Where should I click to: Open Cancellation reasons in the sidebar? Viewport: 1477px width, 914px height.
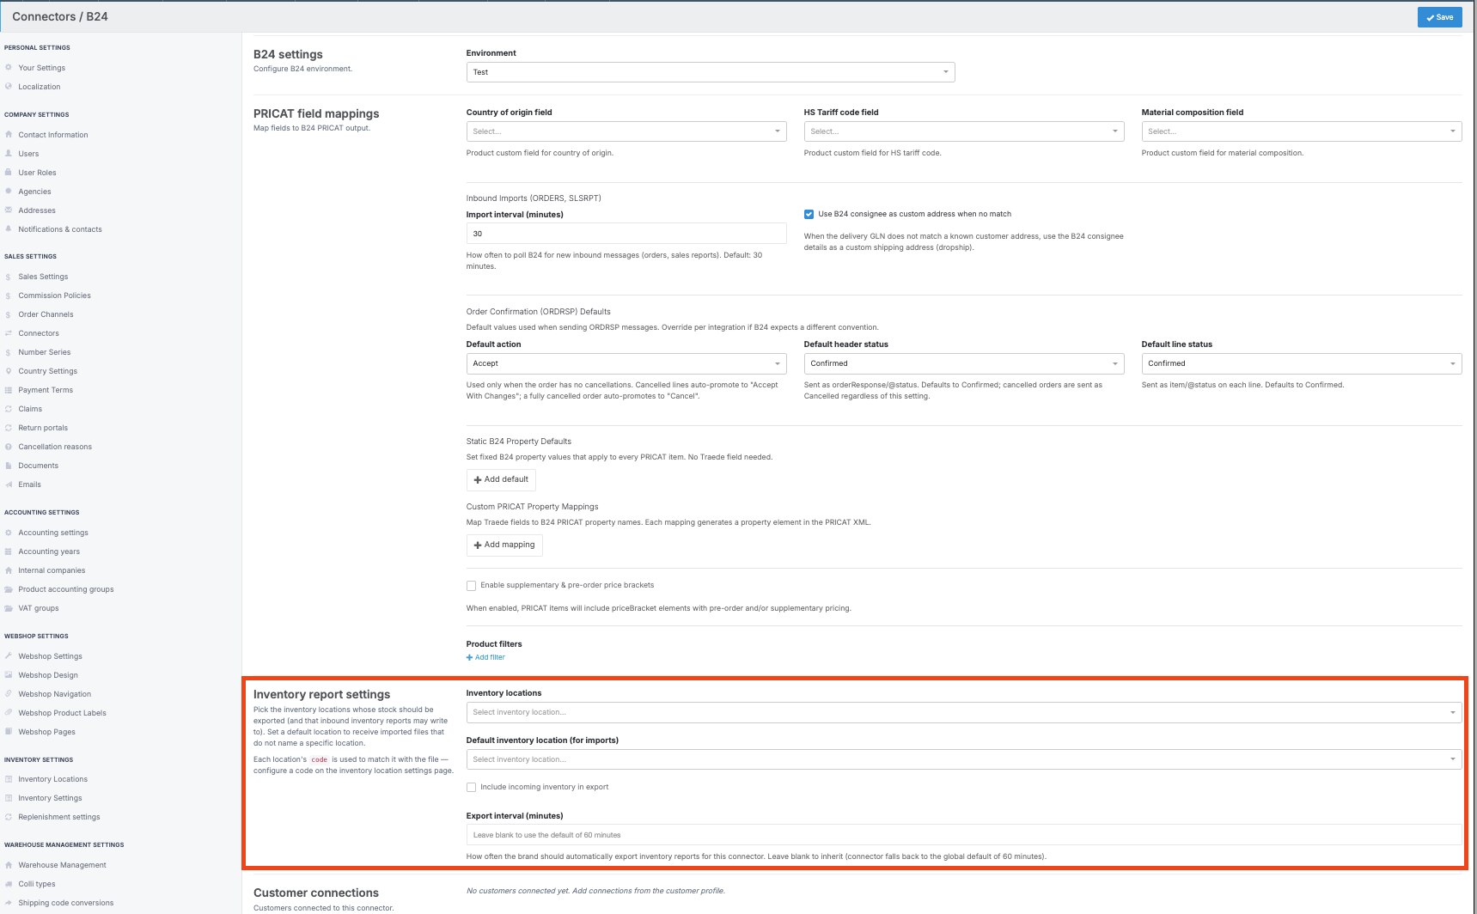coord(55,447)
